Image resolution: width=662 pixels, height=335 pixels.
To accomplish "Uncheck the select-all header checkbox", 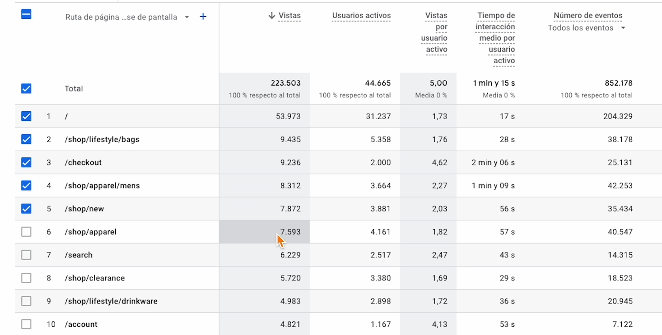I will pyautogui.click(x=26, y=14).
